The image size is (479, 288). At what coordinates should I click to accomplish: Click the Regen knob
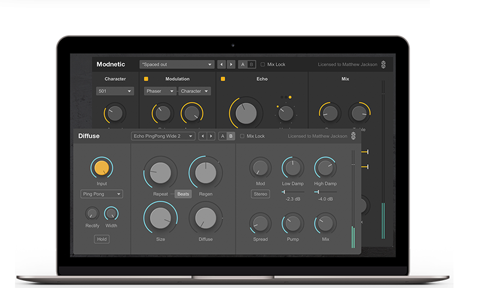pyautogui.click(x=205, y=172)
